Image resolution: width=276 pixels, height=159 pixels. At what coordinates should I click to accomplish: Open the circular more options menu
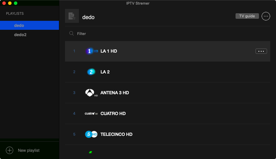[266, 16]
